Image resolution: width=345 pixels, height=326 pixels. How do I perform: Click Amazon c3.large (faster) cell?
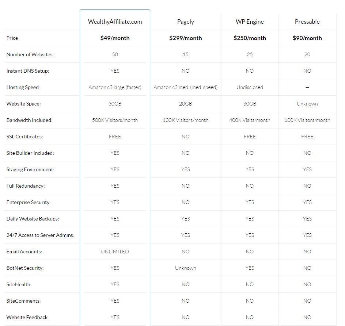(115, 88)
